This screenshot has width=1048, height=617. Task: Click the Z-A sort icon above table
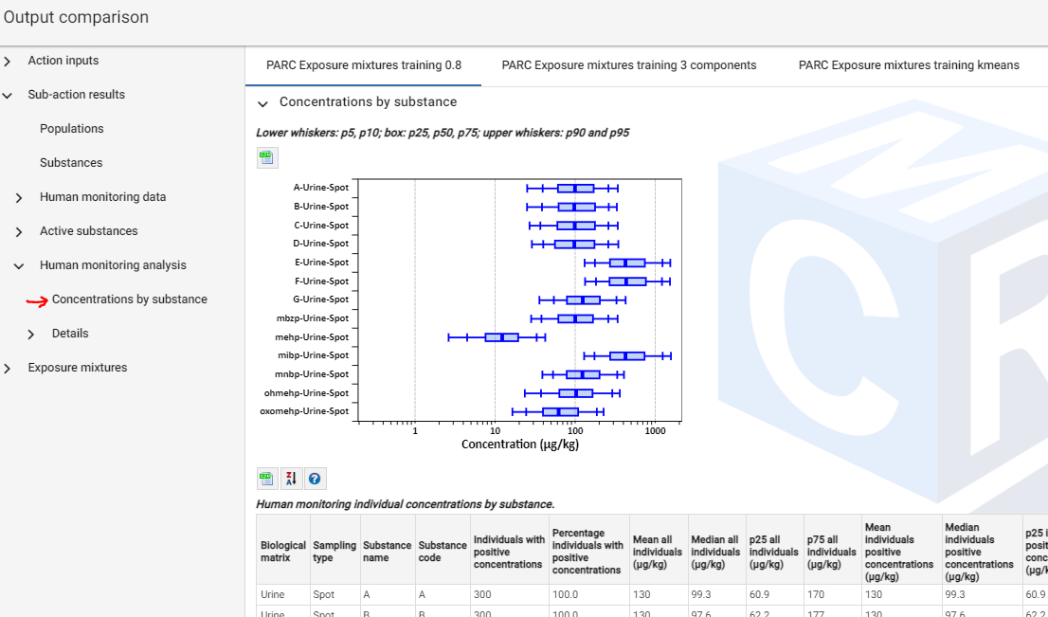coord(291,479)
